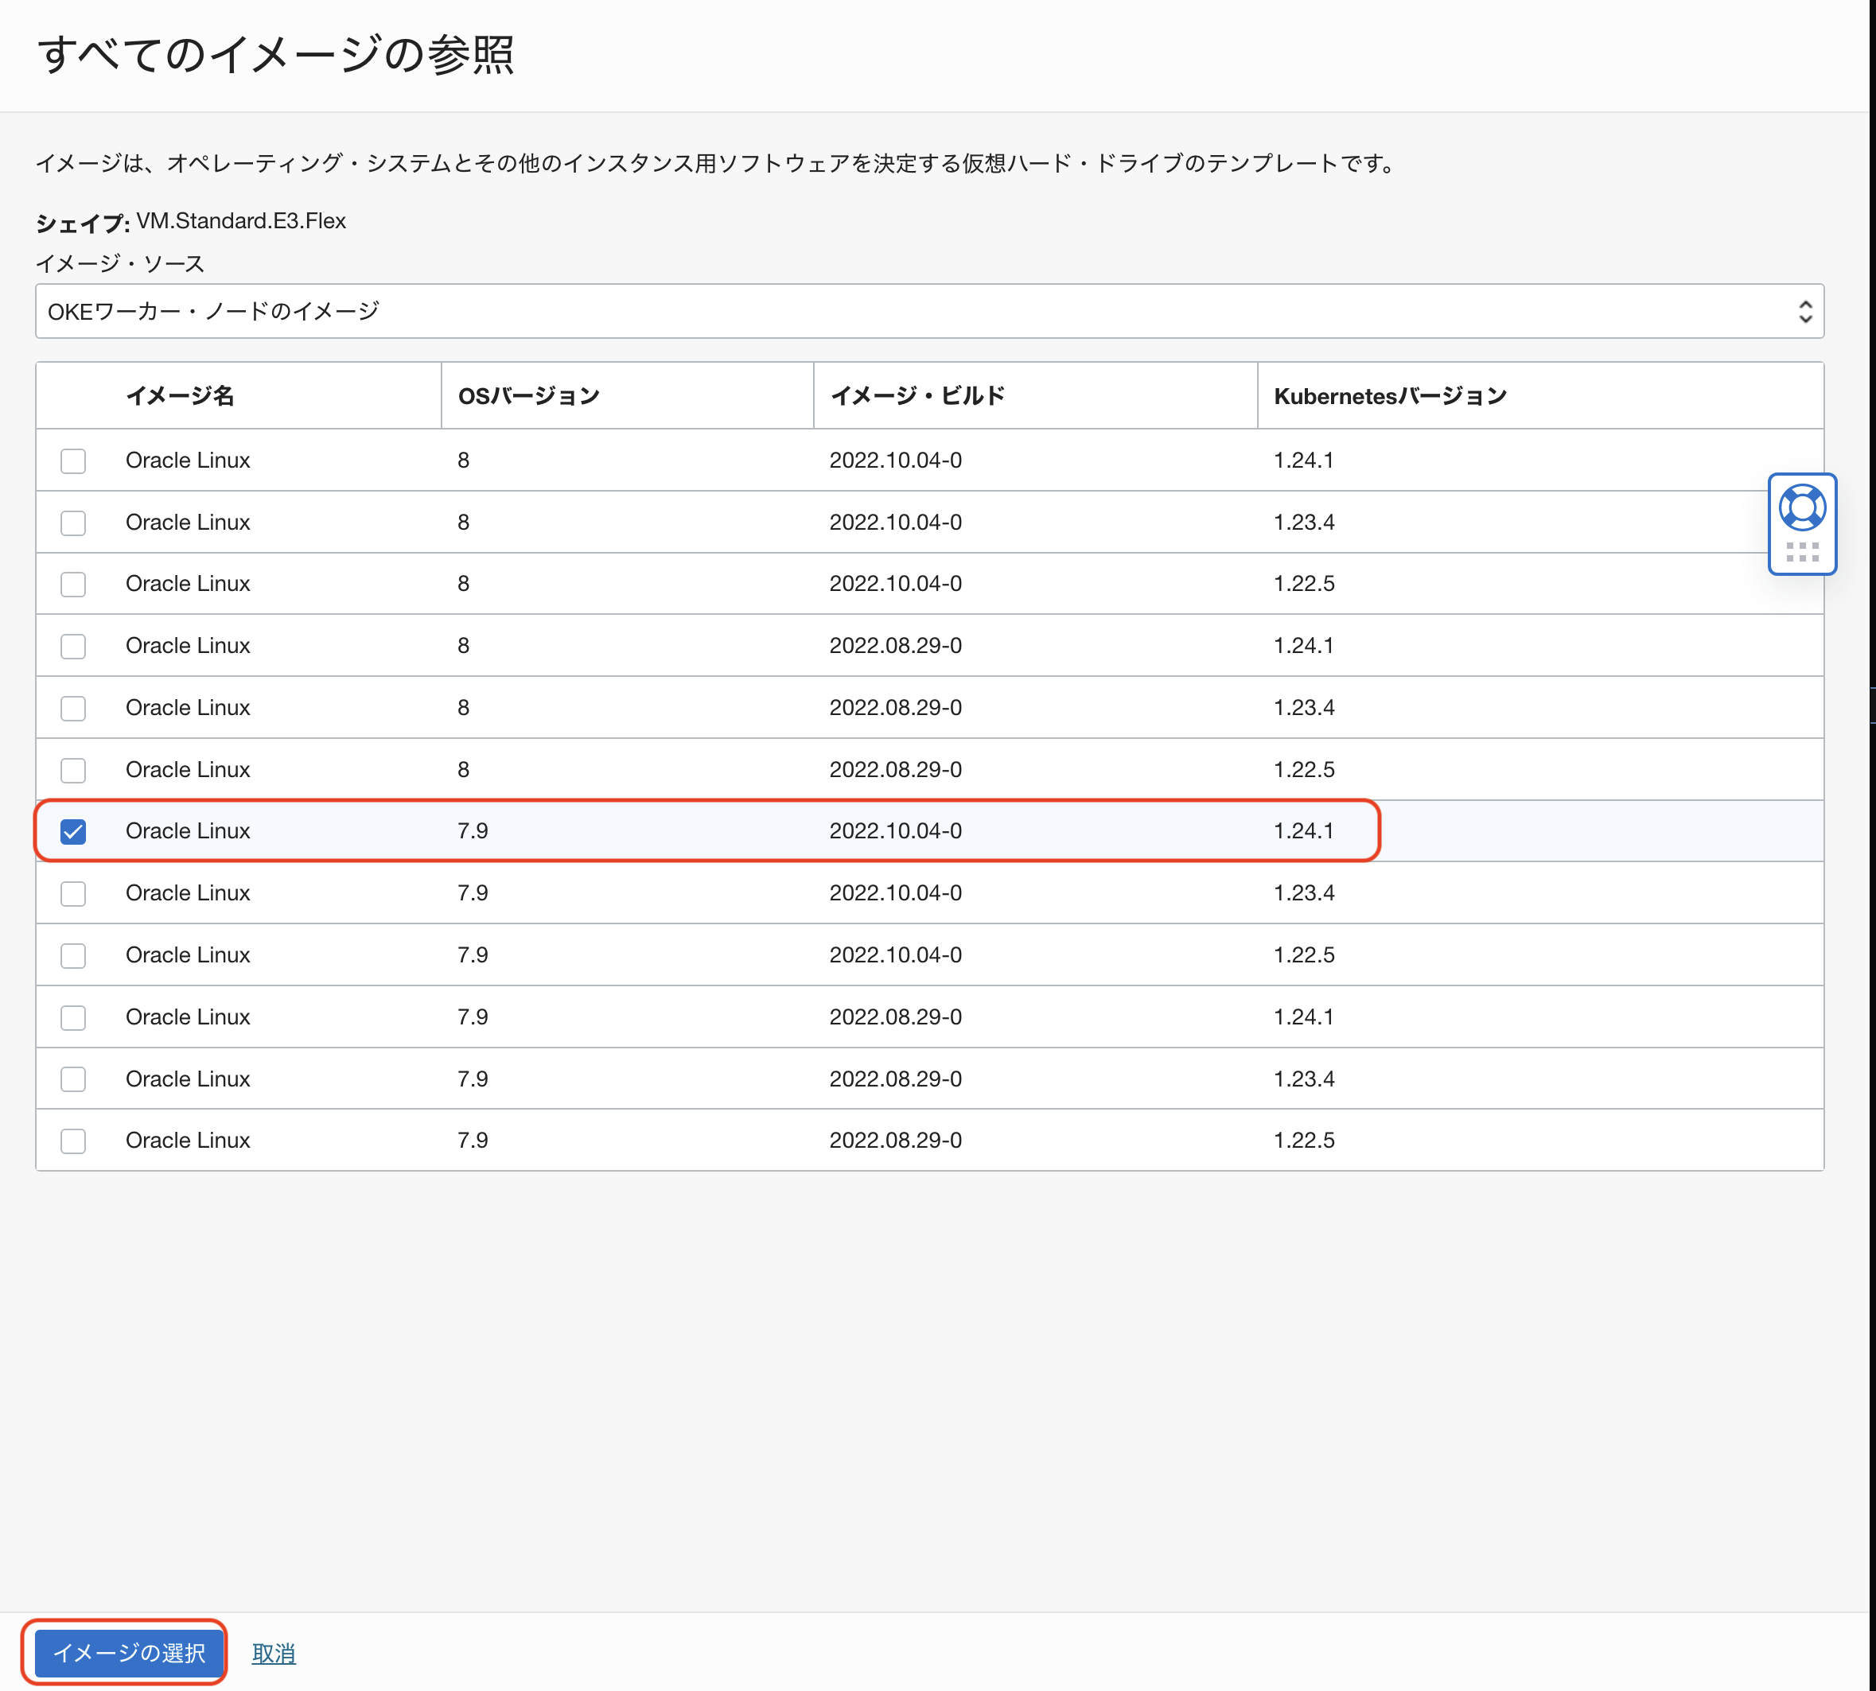
Task: Click the イメージ・ビルド column header
Action: 917,396
